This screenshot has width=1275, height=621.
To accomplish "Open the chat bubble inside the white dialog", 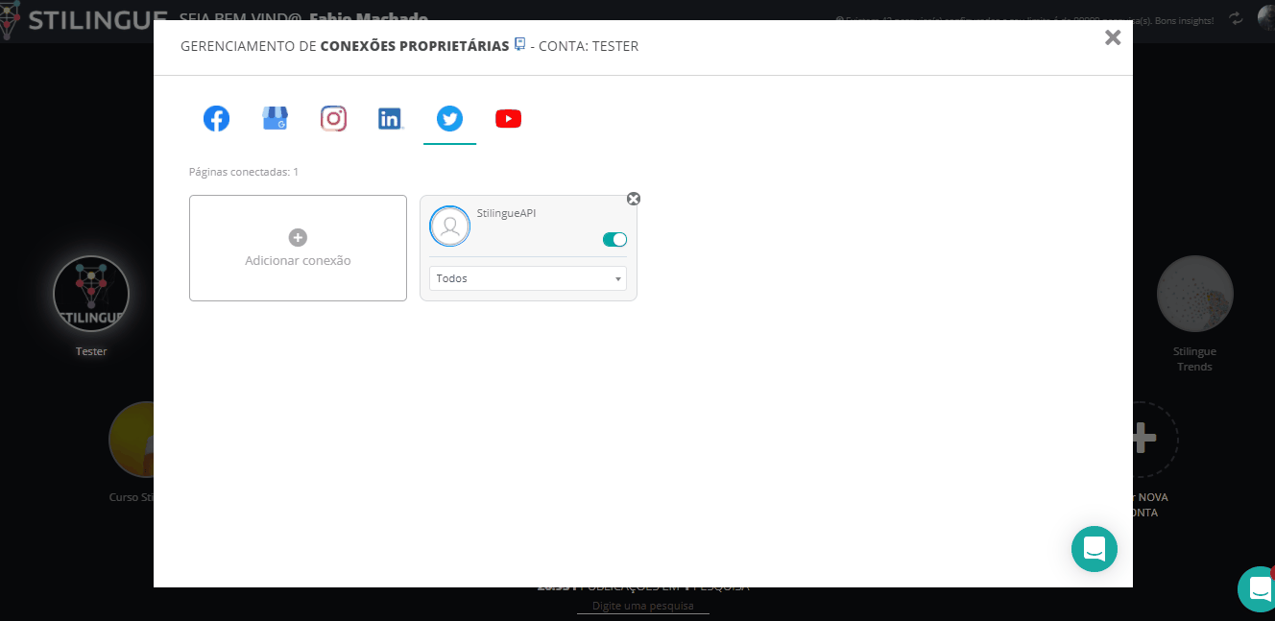I will 1095,549.
